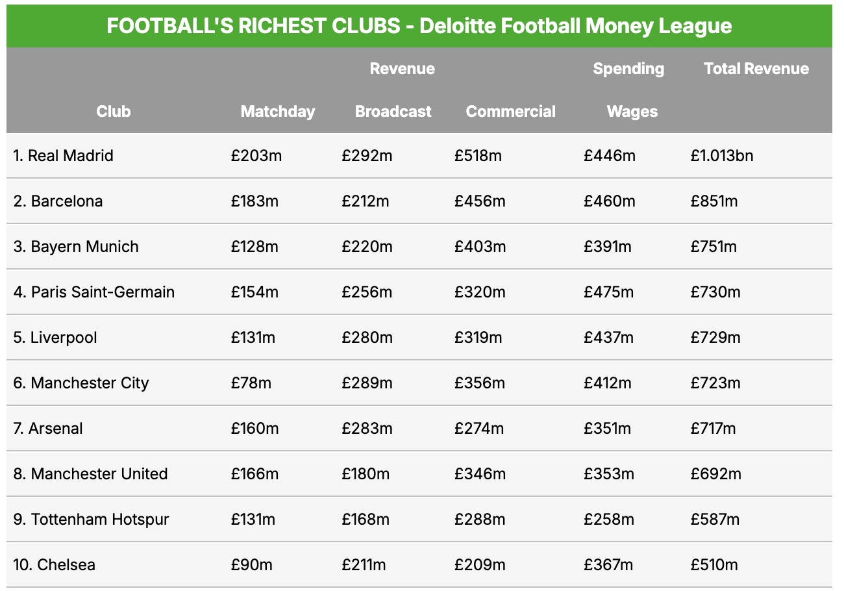
Task: Click the Total Revenue header
Action: coord(756,69)
